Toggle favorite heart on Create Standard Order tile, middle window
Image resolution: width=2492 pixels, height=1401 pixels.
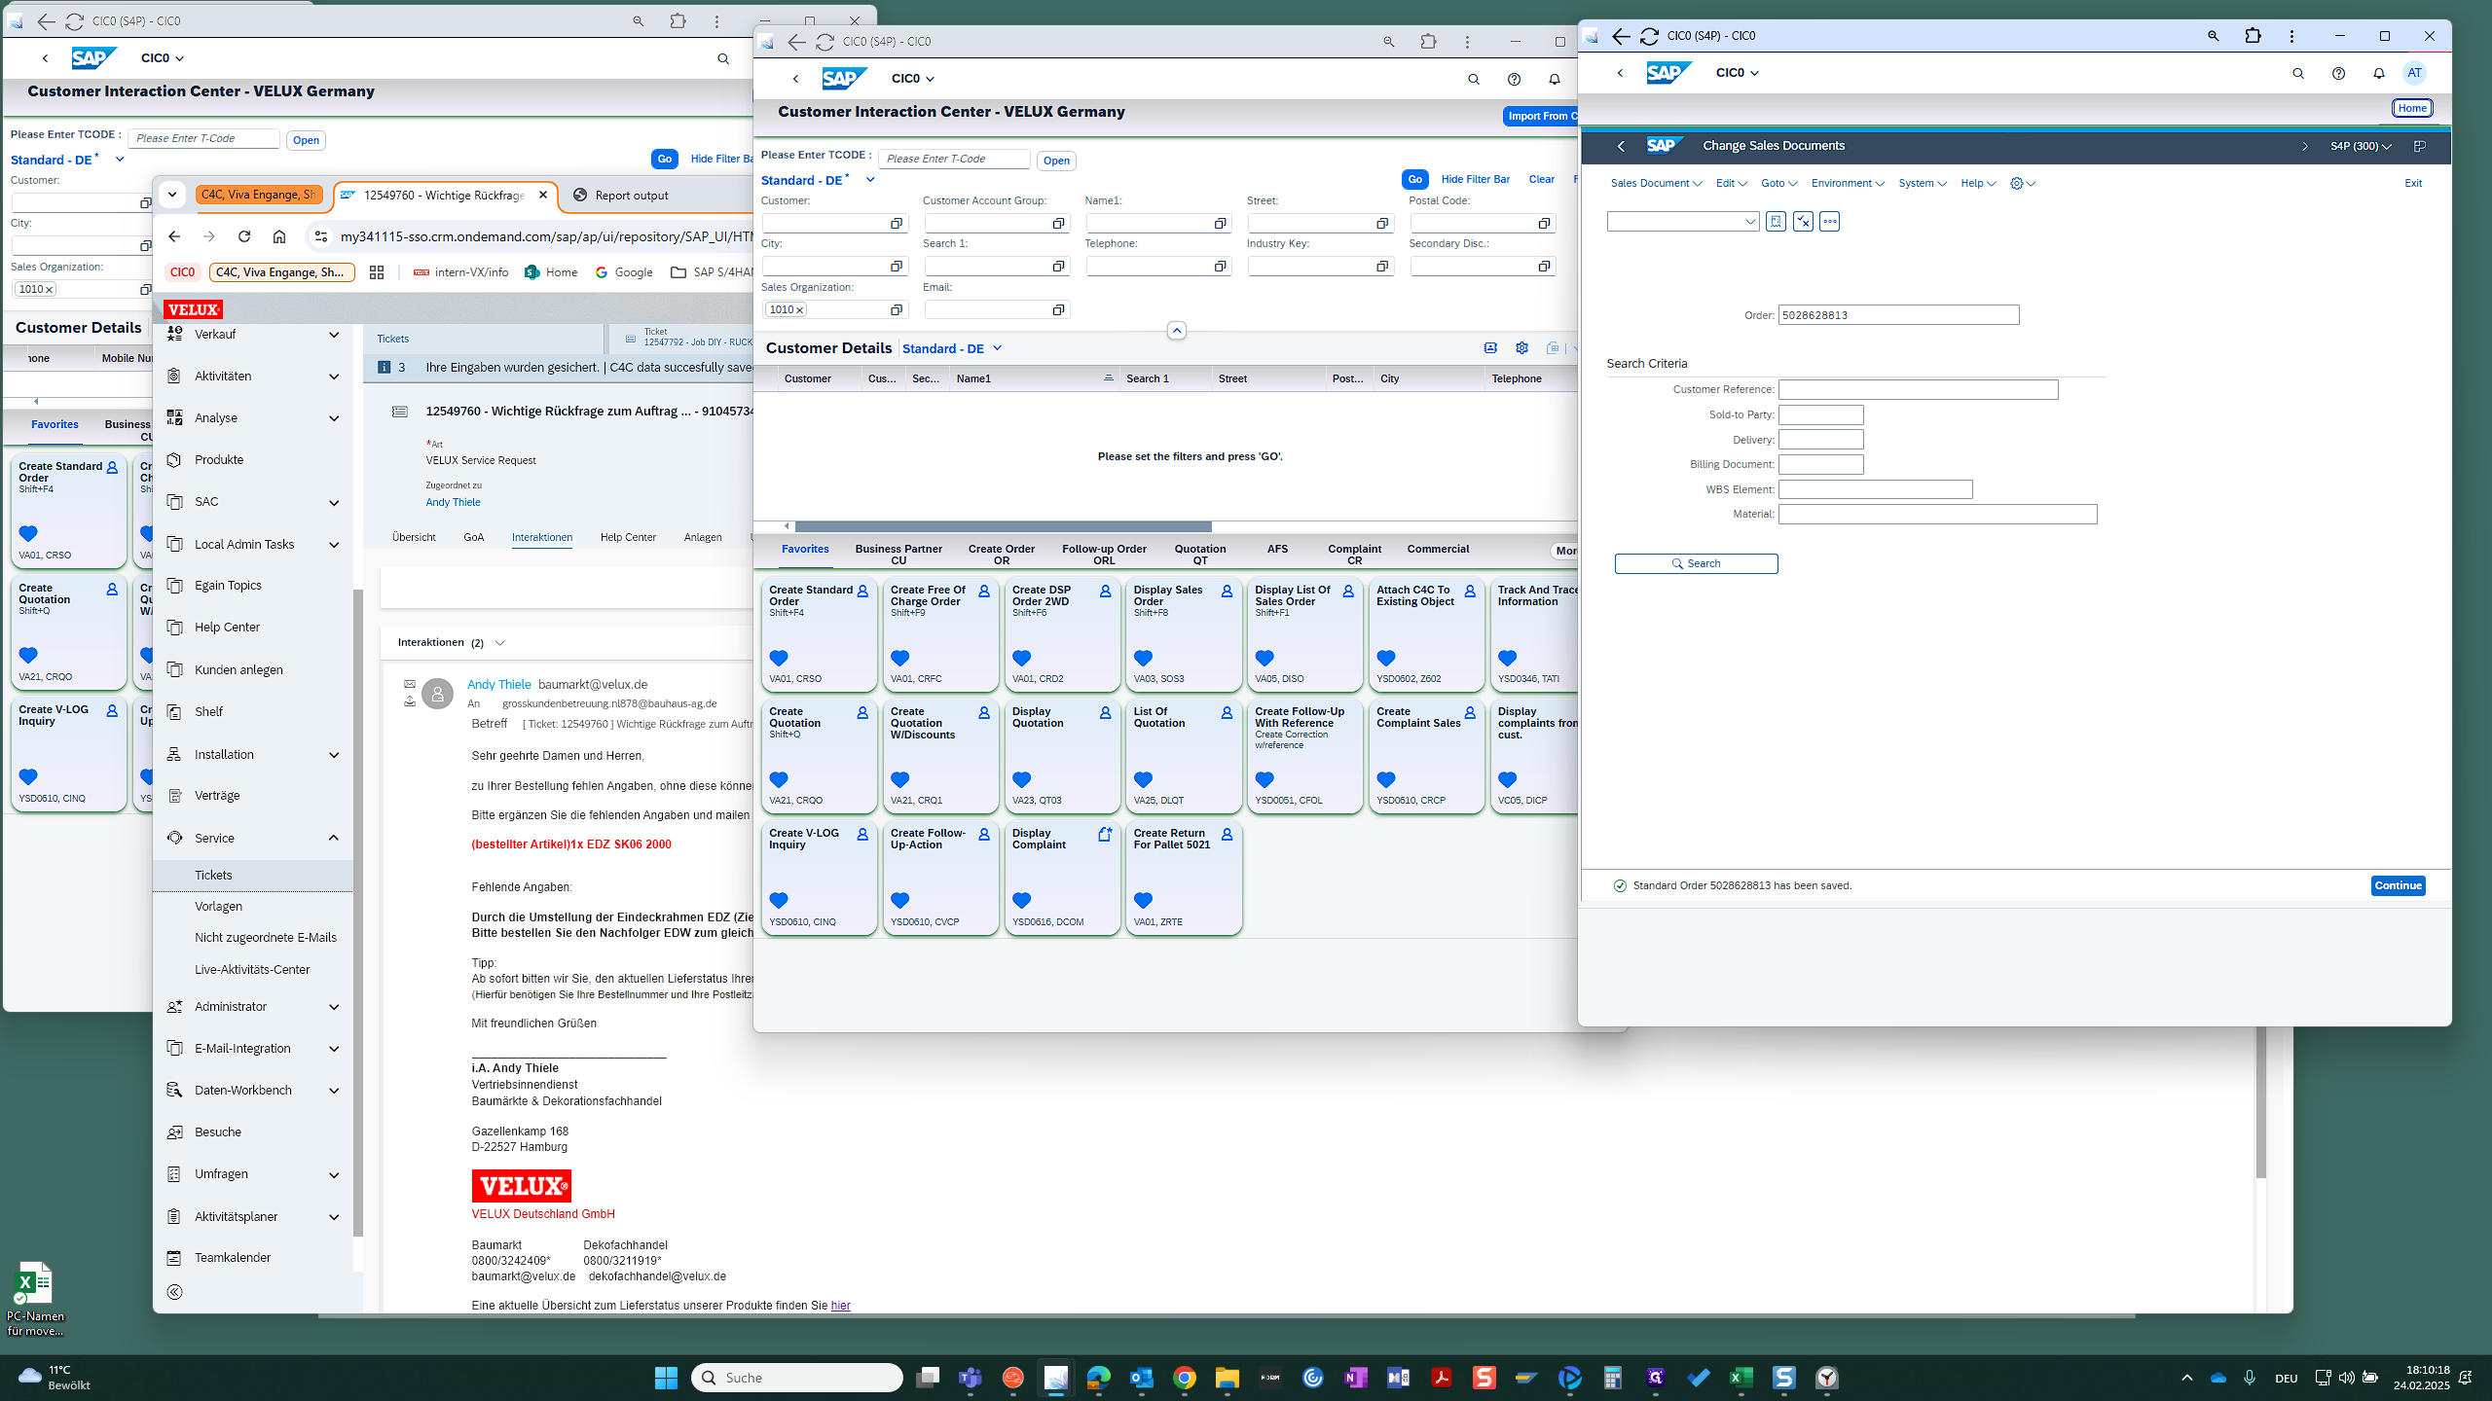click(x=779, y=658)
